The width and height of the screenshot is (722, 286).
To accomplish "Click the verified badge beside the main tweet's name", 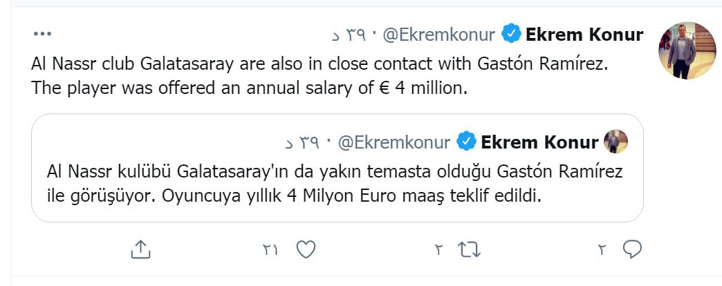I will pos(511,33).
